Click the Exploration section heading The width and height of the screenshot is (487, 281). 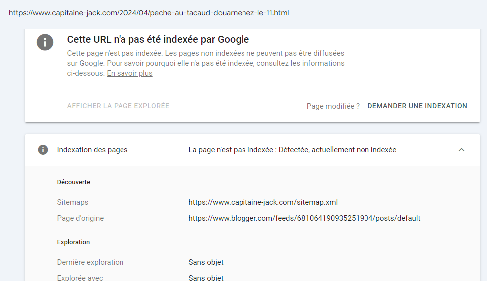(x=73, y=242)
